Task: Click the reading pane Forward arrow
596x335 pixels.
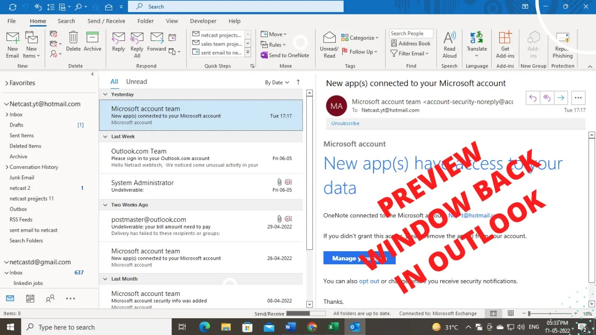Action: 561,98
